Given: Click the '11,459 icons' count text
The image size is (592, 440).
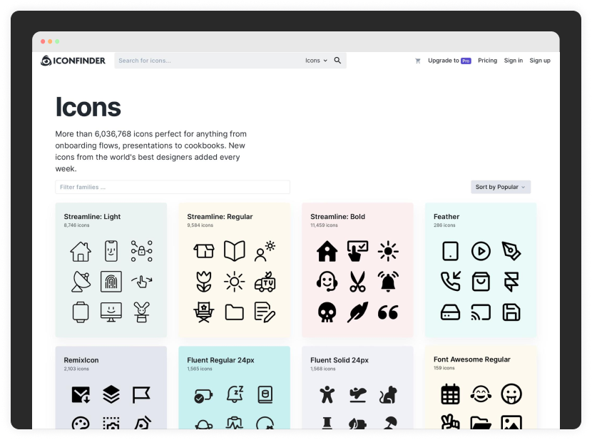Looking at the screenshot, I should pos(324,225).
